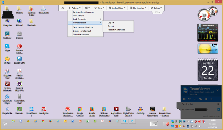Toggle Disable remote input option

tap(82, 31)
